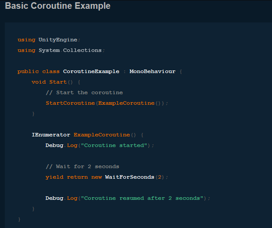
Task: Click the WaitForSeconds class name
Action: click(x=129, y=177)
